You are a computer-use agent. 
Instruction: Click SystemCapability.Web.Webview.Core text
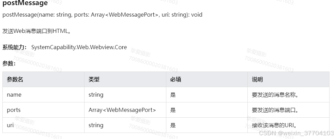pos(79,47)
